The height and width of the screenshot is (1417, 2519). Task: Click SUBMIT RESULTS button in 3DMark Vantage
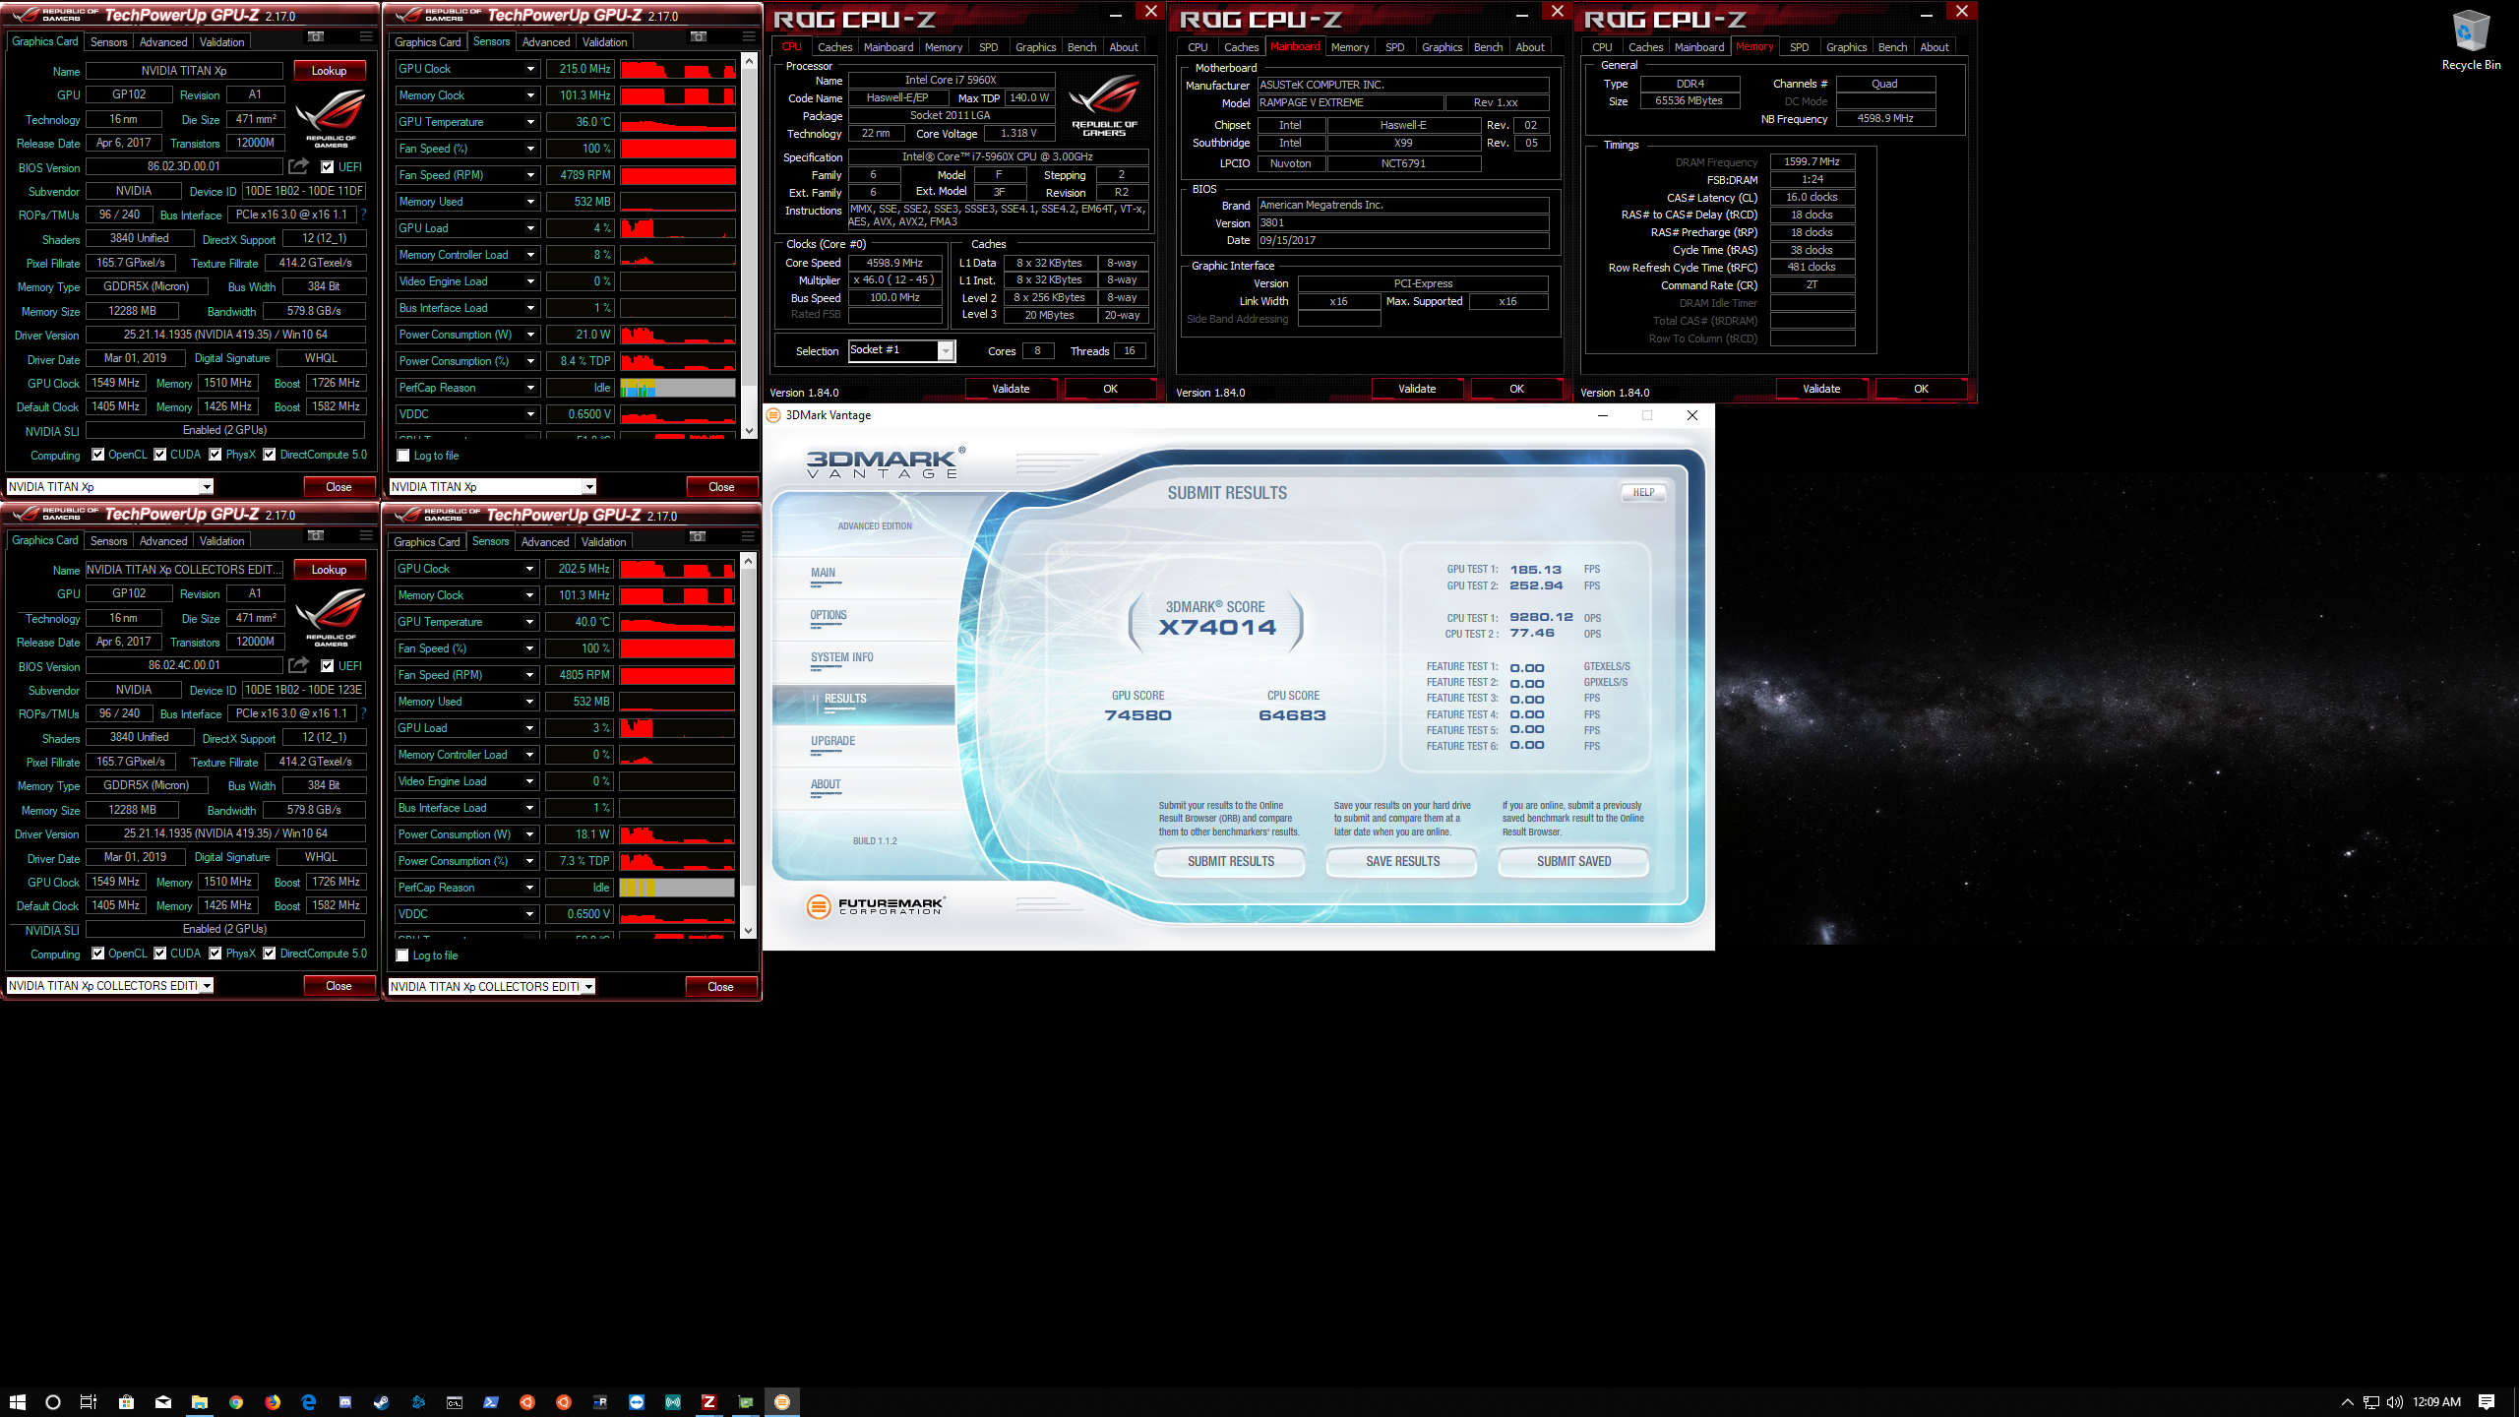click(1230, 861)
